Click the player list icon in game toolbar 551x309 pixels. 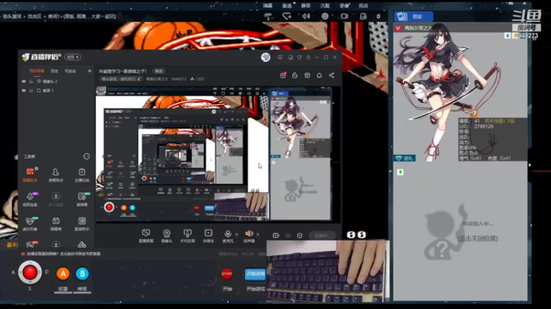coord(364,16)
